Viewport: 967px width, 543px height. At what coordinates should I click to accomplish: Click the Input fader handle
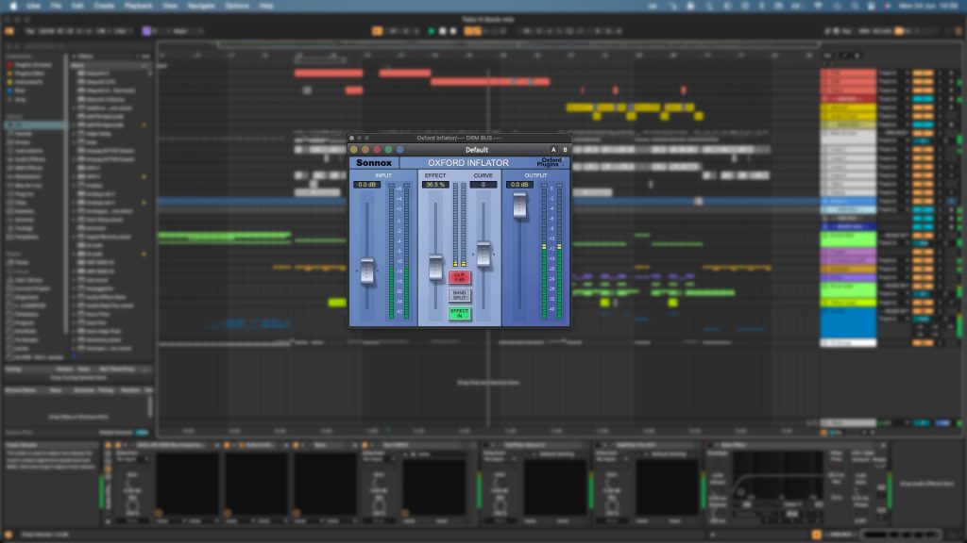coord(367,271)
